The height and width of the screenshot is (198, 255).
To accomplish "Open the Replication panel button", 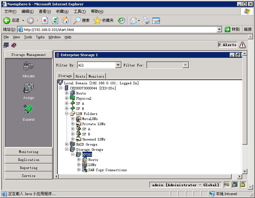I will [x=29, y=160].
